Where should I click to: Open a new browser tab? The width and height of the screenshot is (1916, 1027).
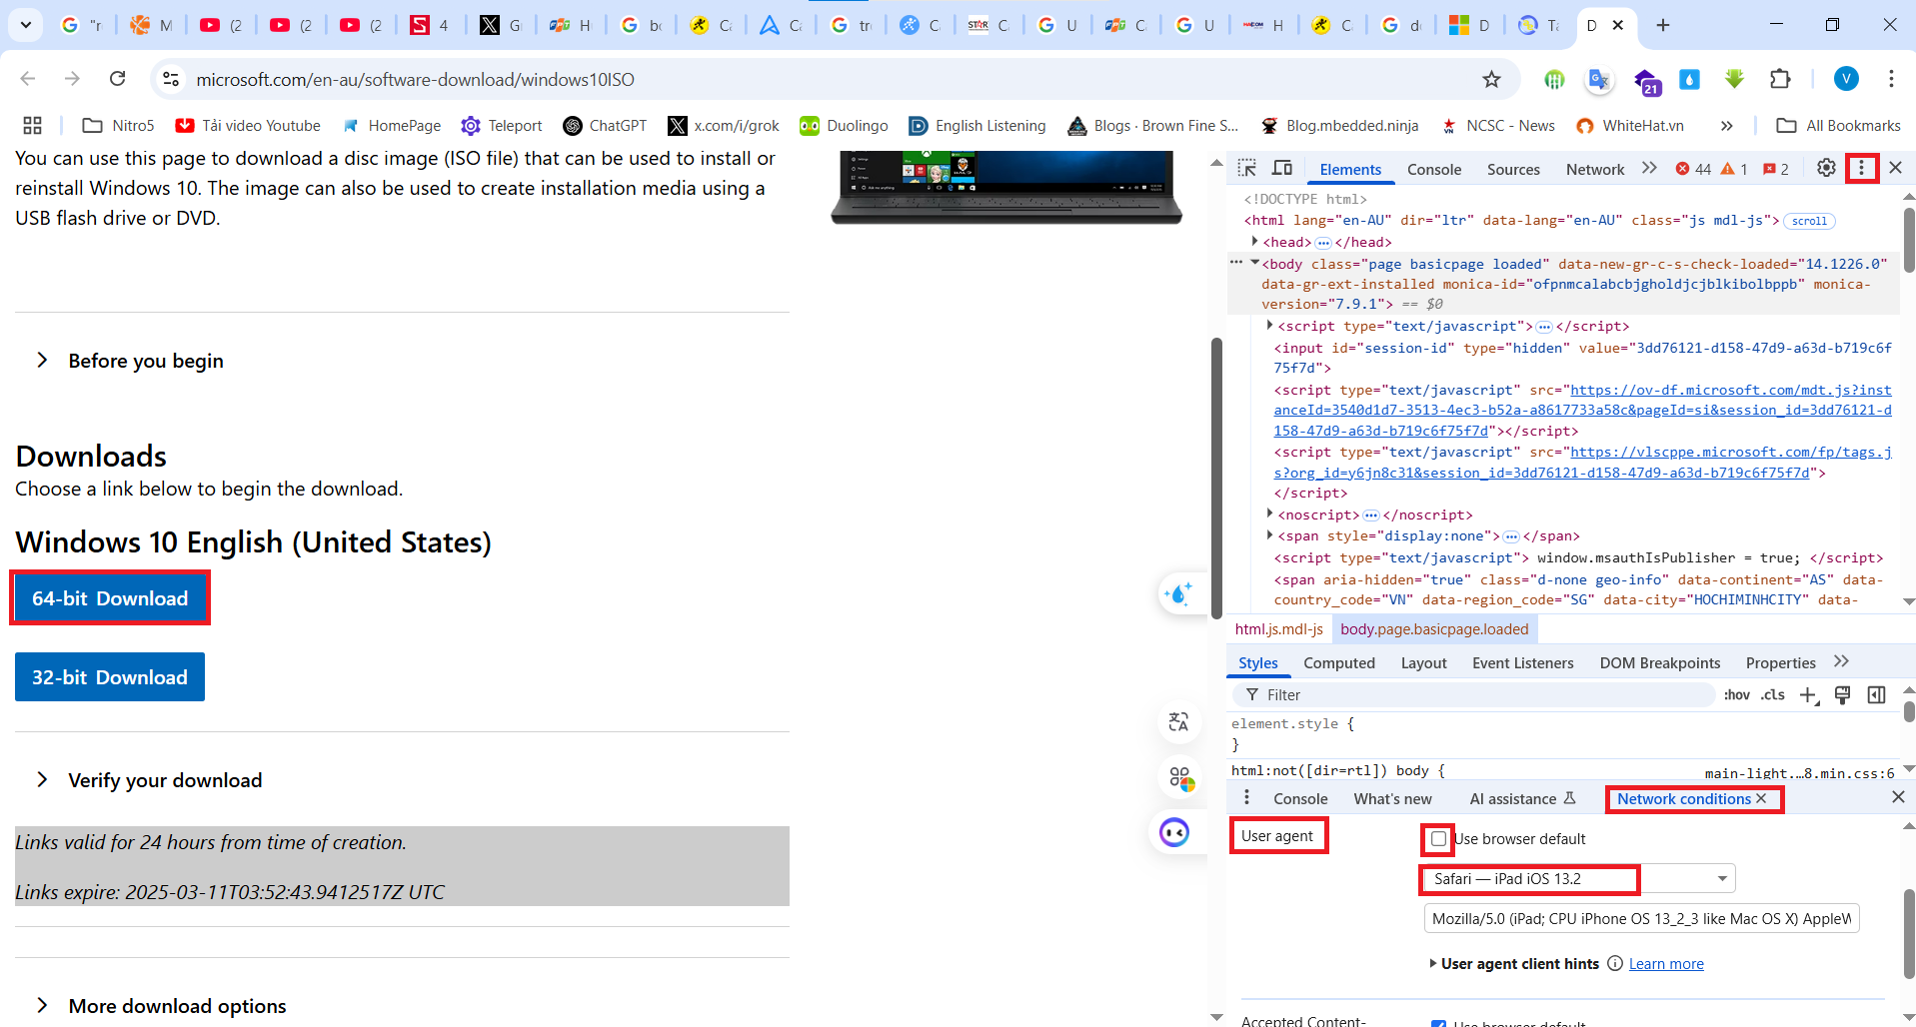click(1663, 25)
